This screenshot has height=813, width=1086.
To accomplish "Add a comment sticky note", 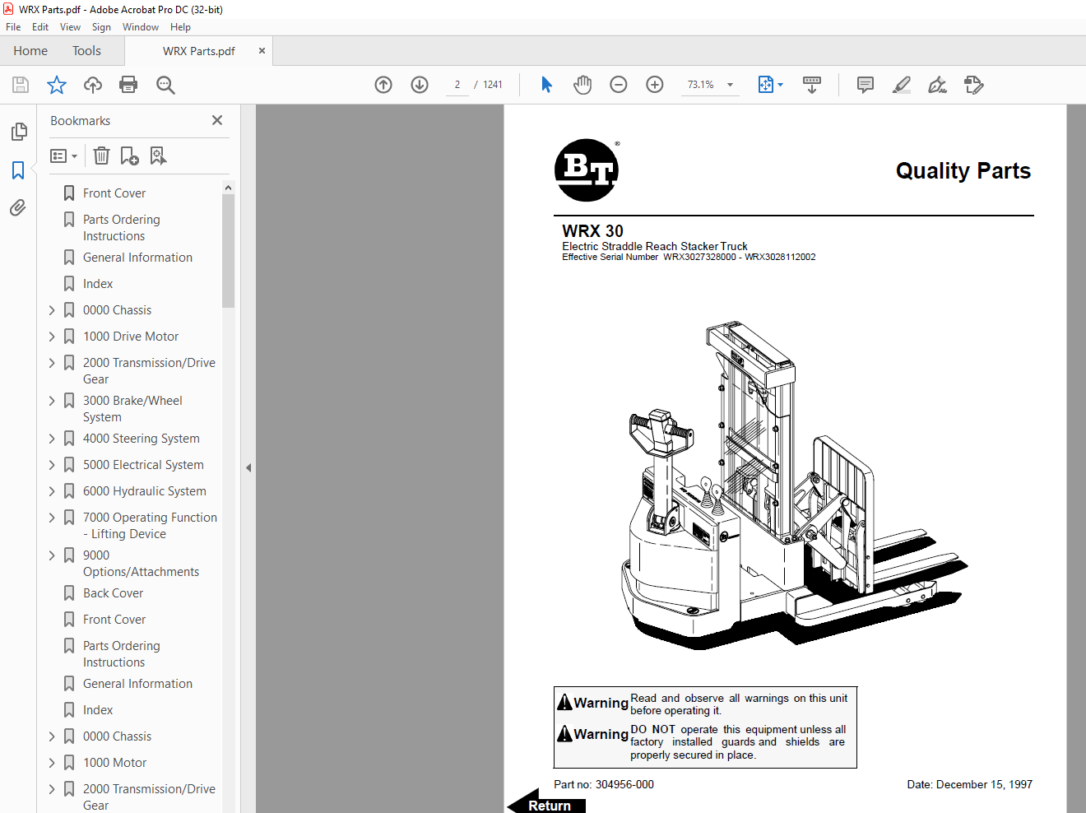I will [866, 85].
